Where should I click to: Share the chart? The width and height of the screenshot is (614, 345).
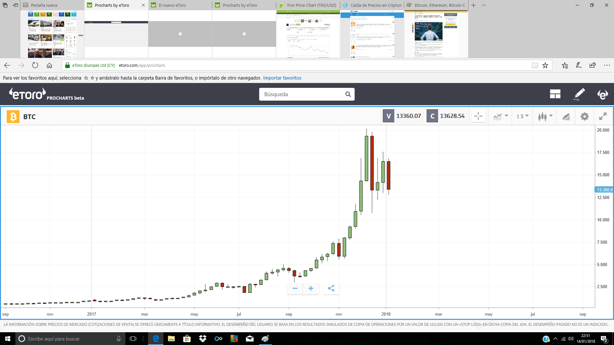pyautogui.click(x=331, y=288)
